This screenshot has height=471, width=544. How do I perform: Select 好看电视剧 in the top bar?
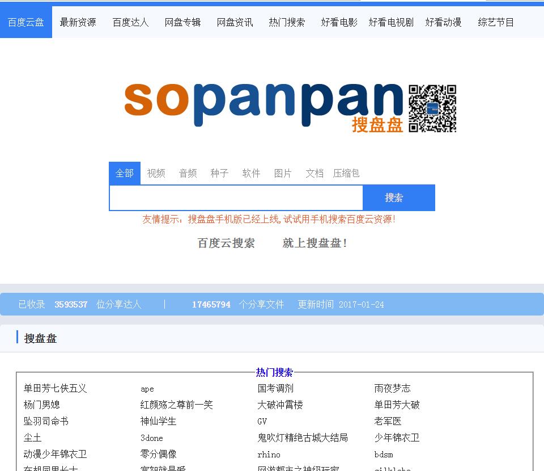pyautogui.click(x=391, y=22)
